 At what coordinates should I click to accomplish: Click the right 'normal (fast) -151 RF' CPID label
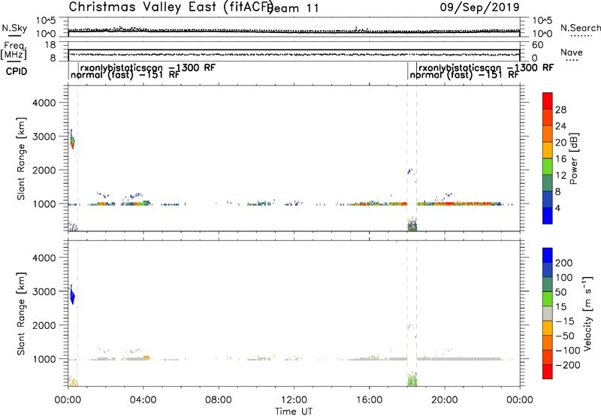[464, 75]
